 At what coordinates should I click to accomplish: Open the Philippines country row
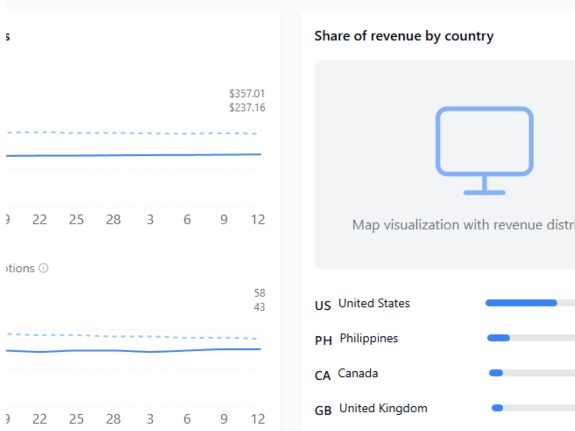pos(445,339)
